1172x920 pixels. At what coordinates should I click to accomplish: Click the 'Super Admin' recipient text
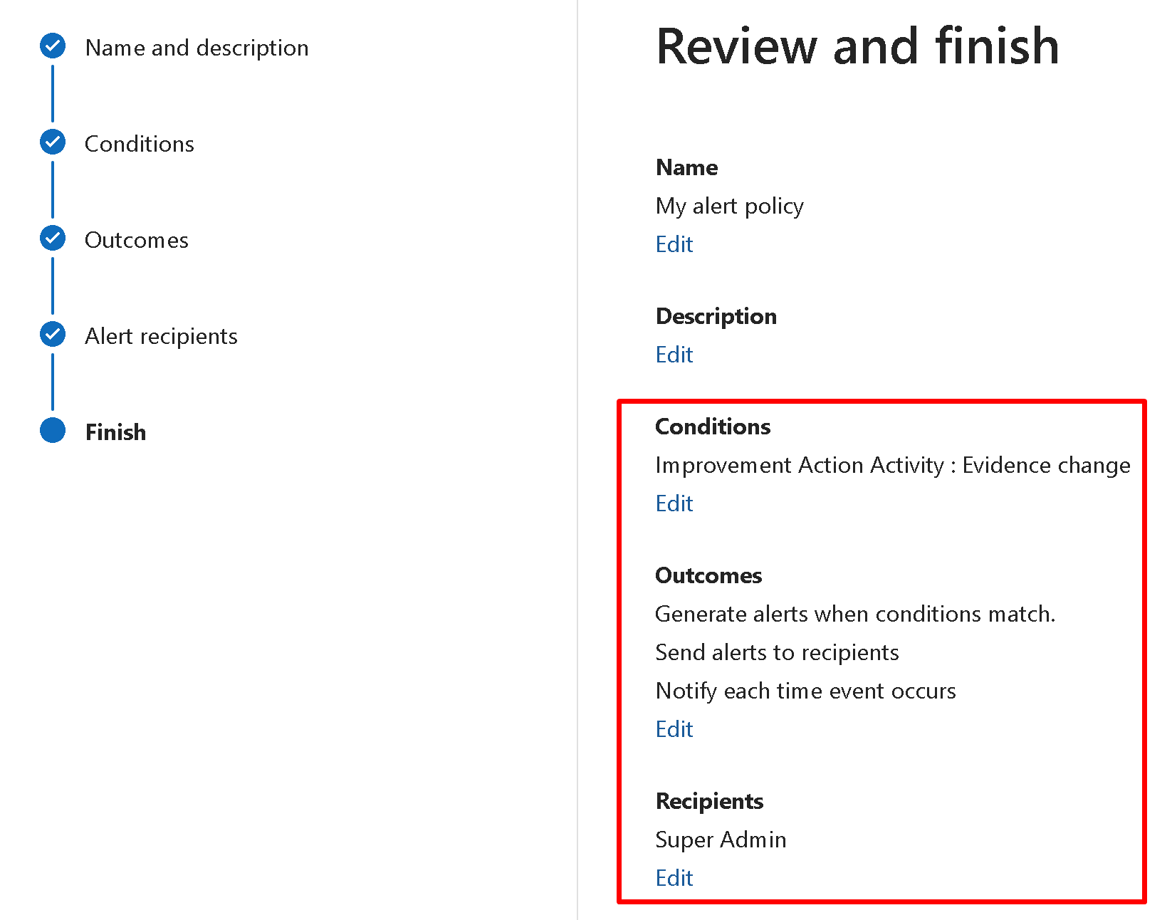click(721, 840)
